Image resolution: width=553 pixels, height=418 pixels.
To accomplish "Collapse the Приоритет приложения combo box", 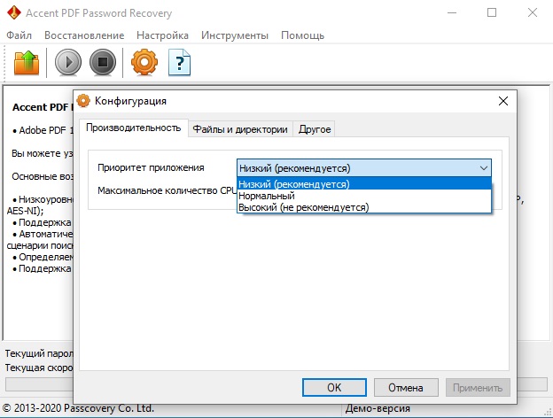I will tap(483, 167).
